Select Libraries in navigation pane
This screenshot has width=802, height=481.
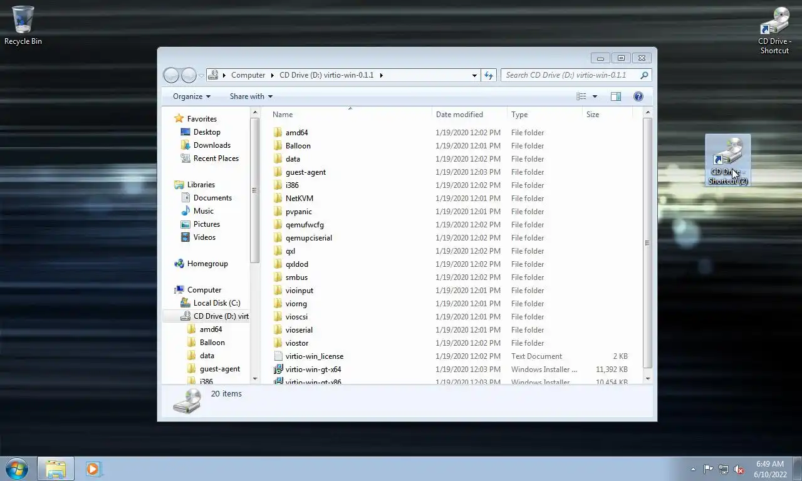click(200, 185)
